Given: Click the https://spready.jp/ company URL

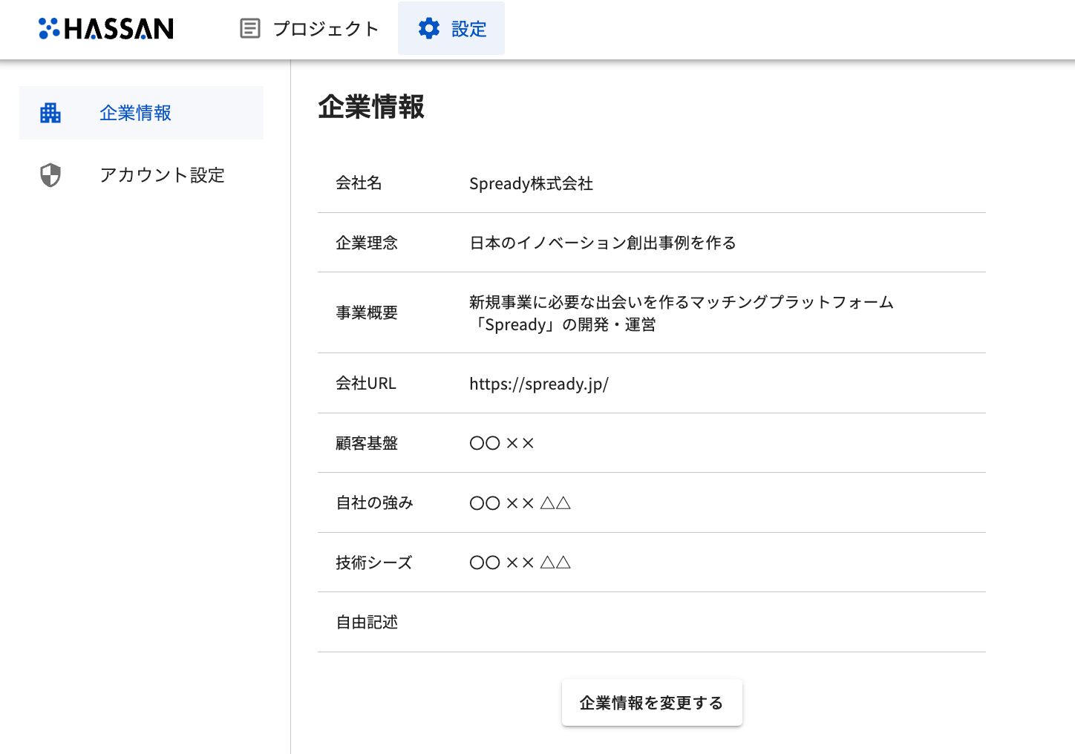Looking at the screenshot, I should 539,384.
